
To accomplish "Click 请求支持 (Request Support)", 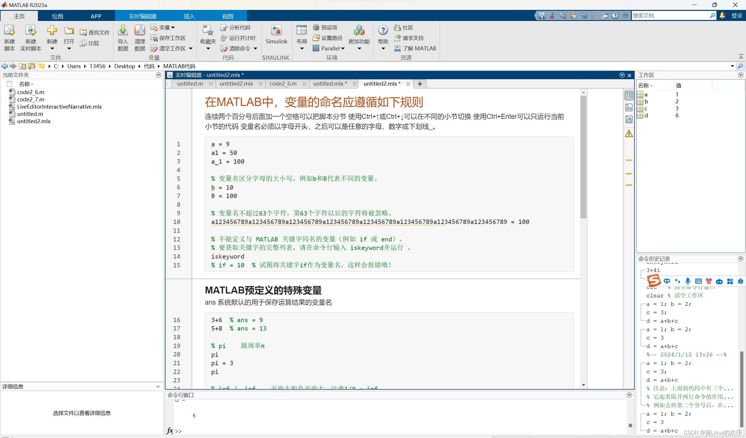I will (x=409, y=38).
